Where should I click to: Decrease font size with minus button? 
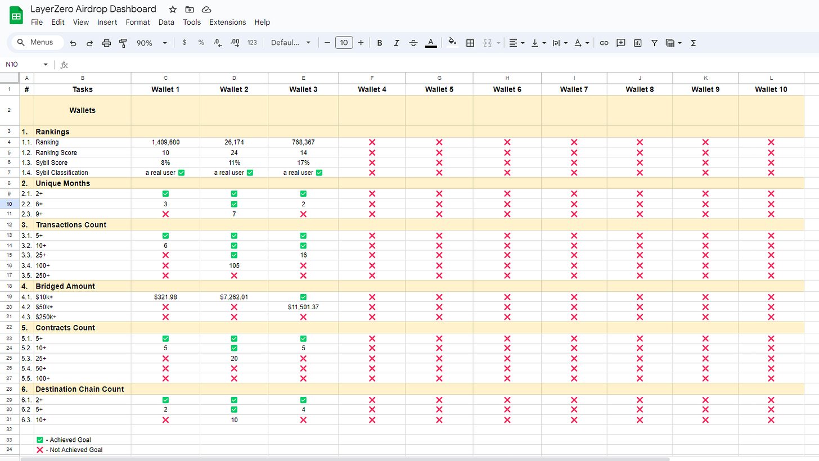point(327,43)
